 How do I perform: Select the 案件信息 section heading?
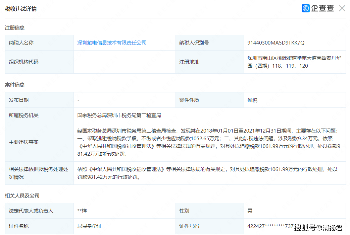[15, 85]
